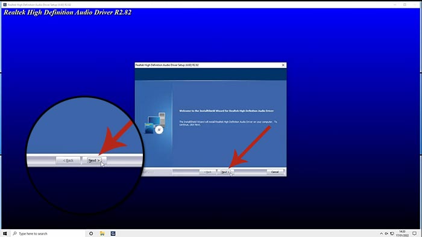
Task: Open the volume control in the system tray
Action: pyautogui.click(x=386, y=233)
